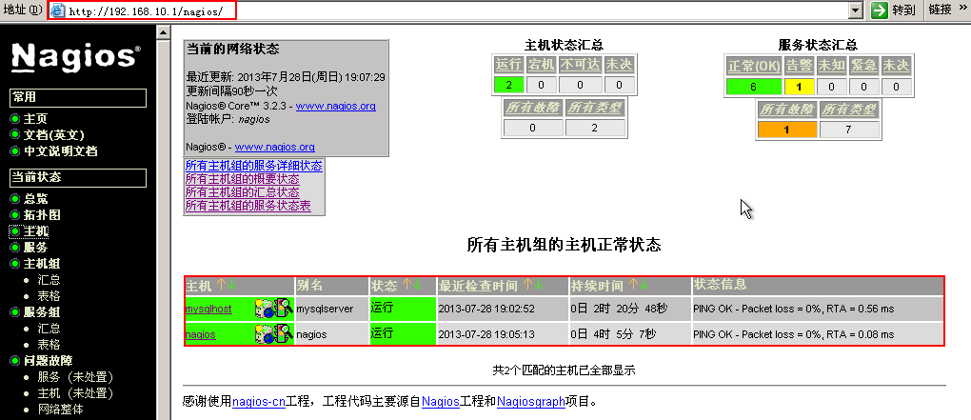Open 中文说明文档 sidebar link
Viewport: 971px width, 420px height.
[x=60, y=150]
